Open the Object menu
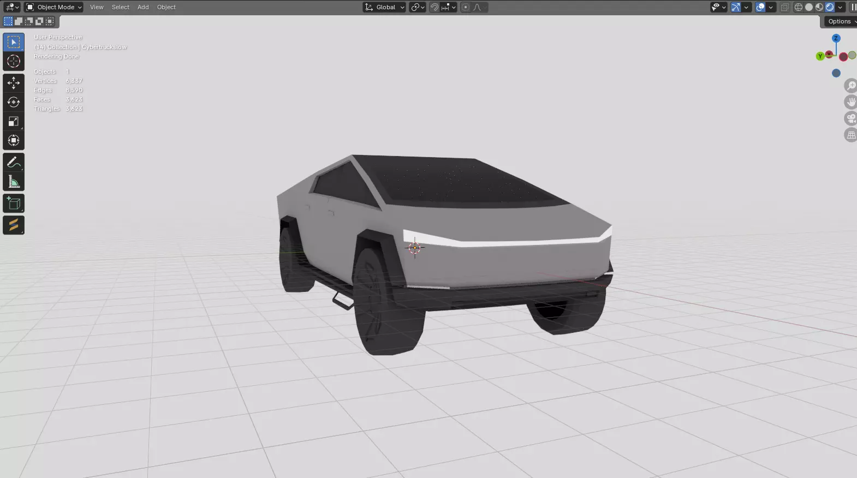Viewport: 857px width, 478px height. pyautogui.click(x=166, y=7)
